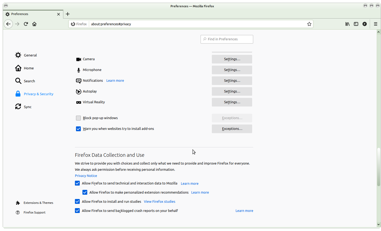Close the Preferences tab
The image size is (381, 231).
coord(59,14)
